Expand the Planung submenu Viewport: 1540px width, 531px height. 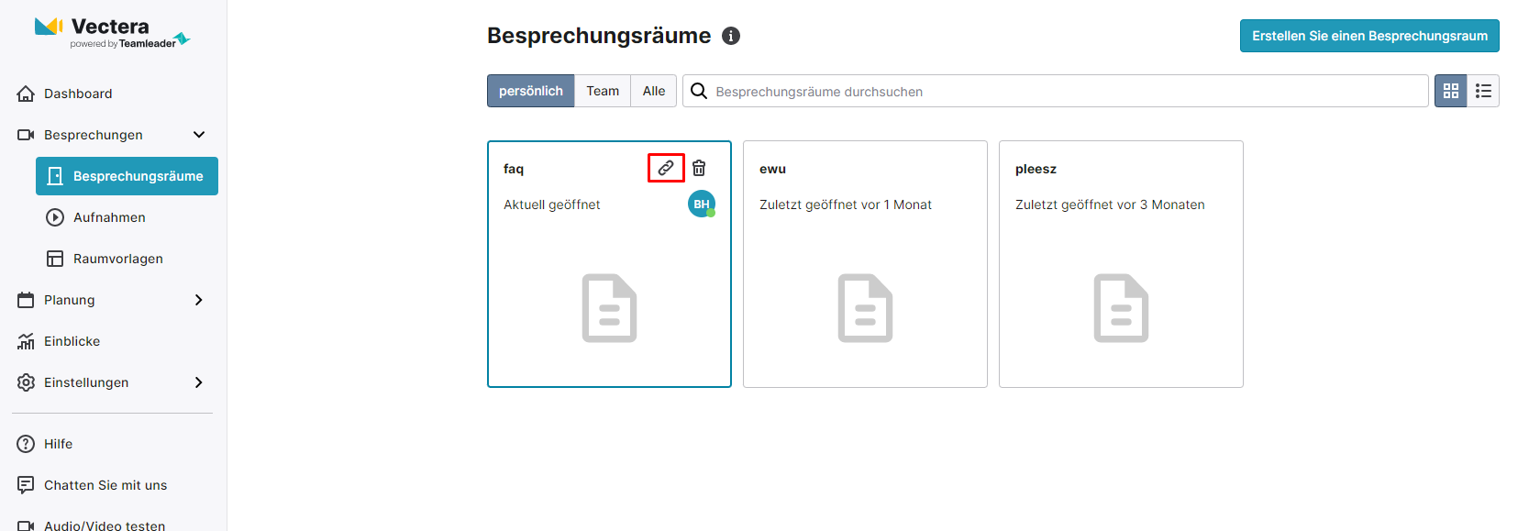coord(199,300)
